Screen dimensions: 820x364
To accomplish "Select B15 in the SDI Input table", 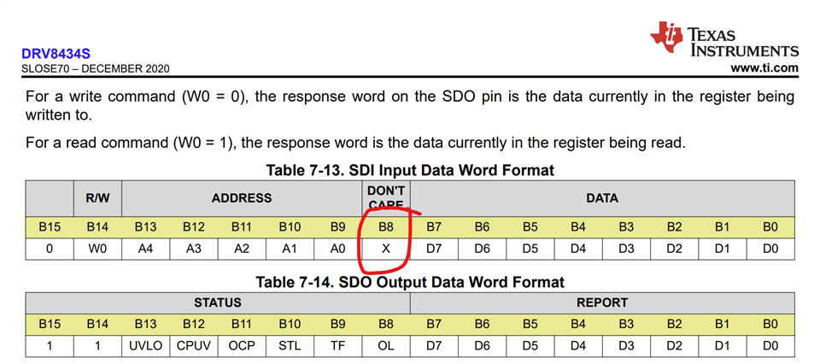I will (x=50, y=227).
